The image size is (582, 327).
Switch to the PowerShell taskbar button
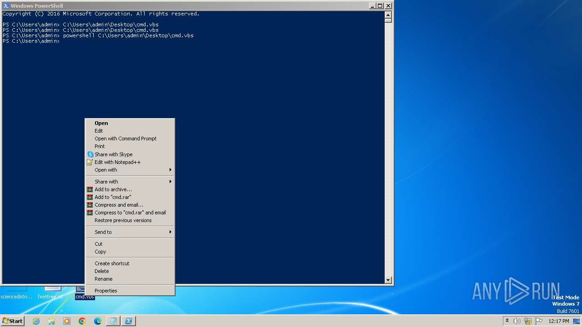coord(129,321)
